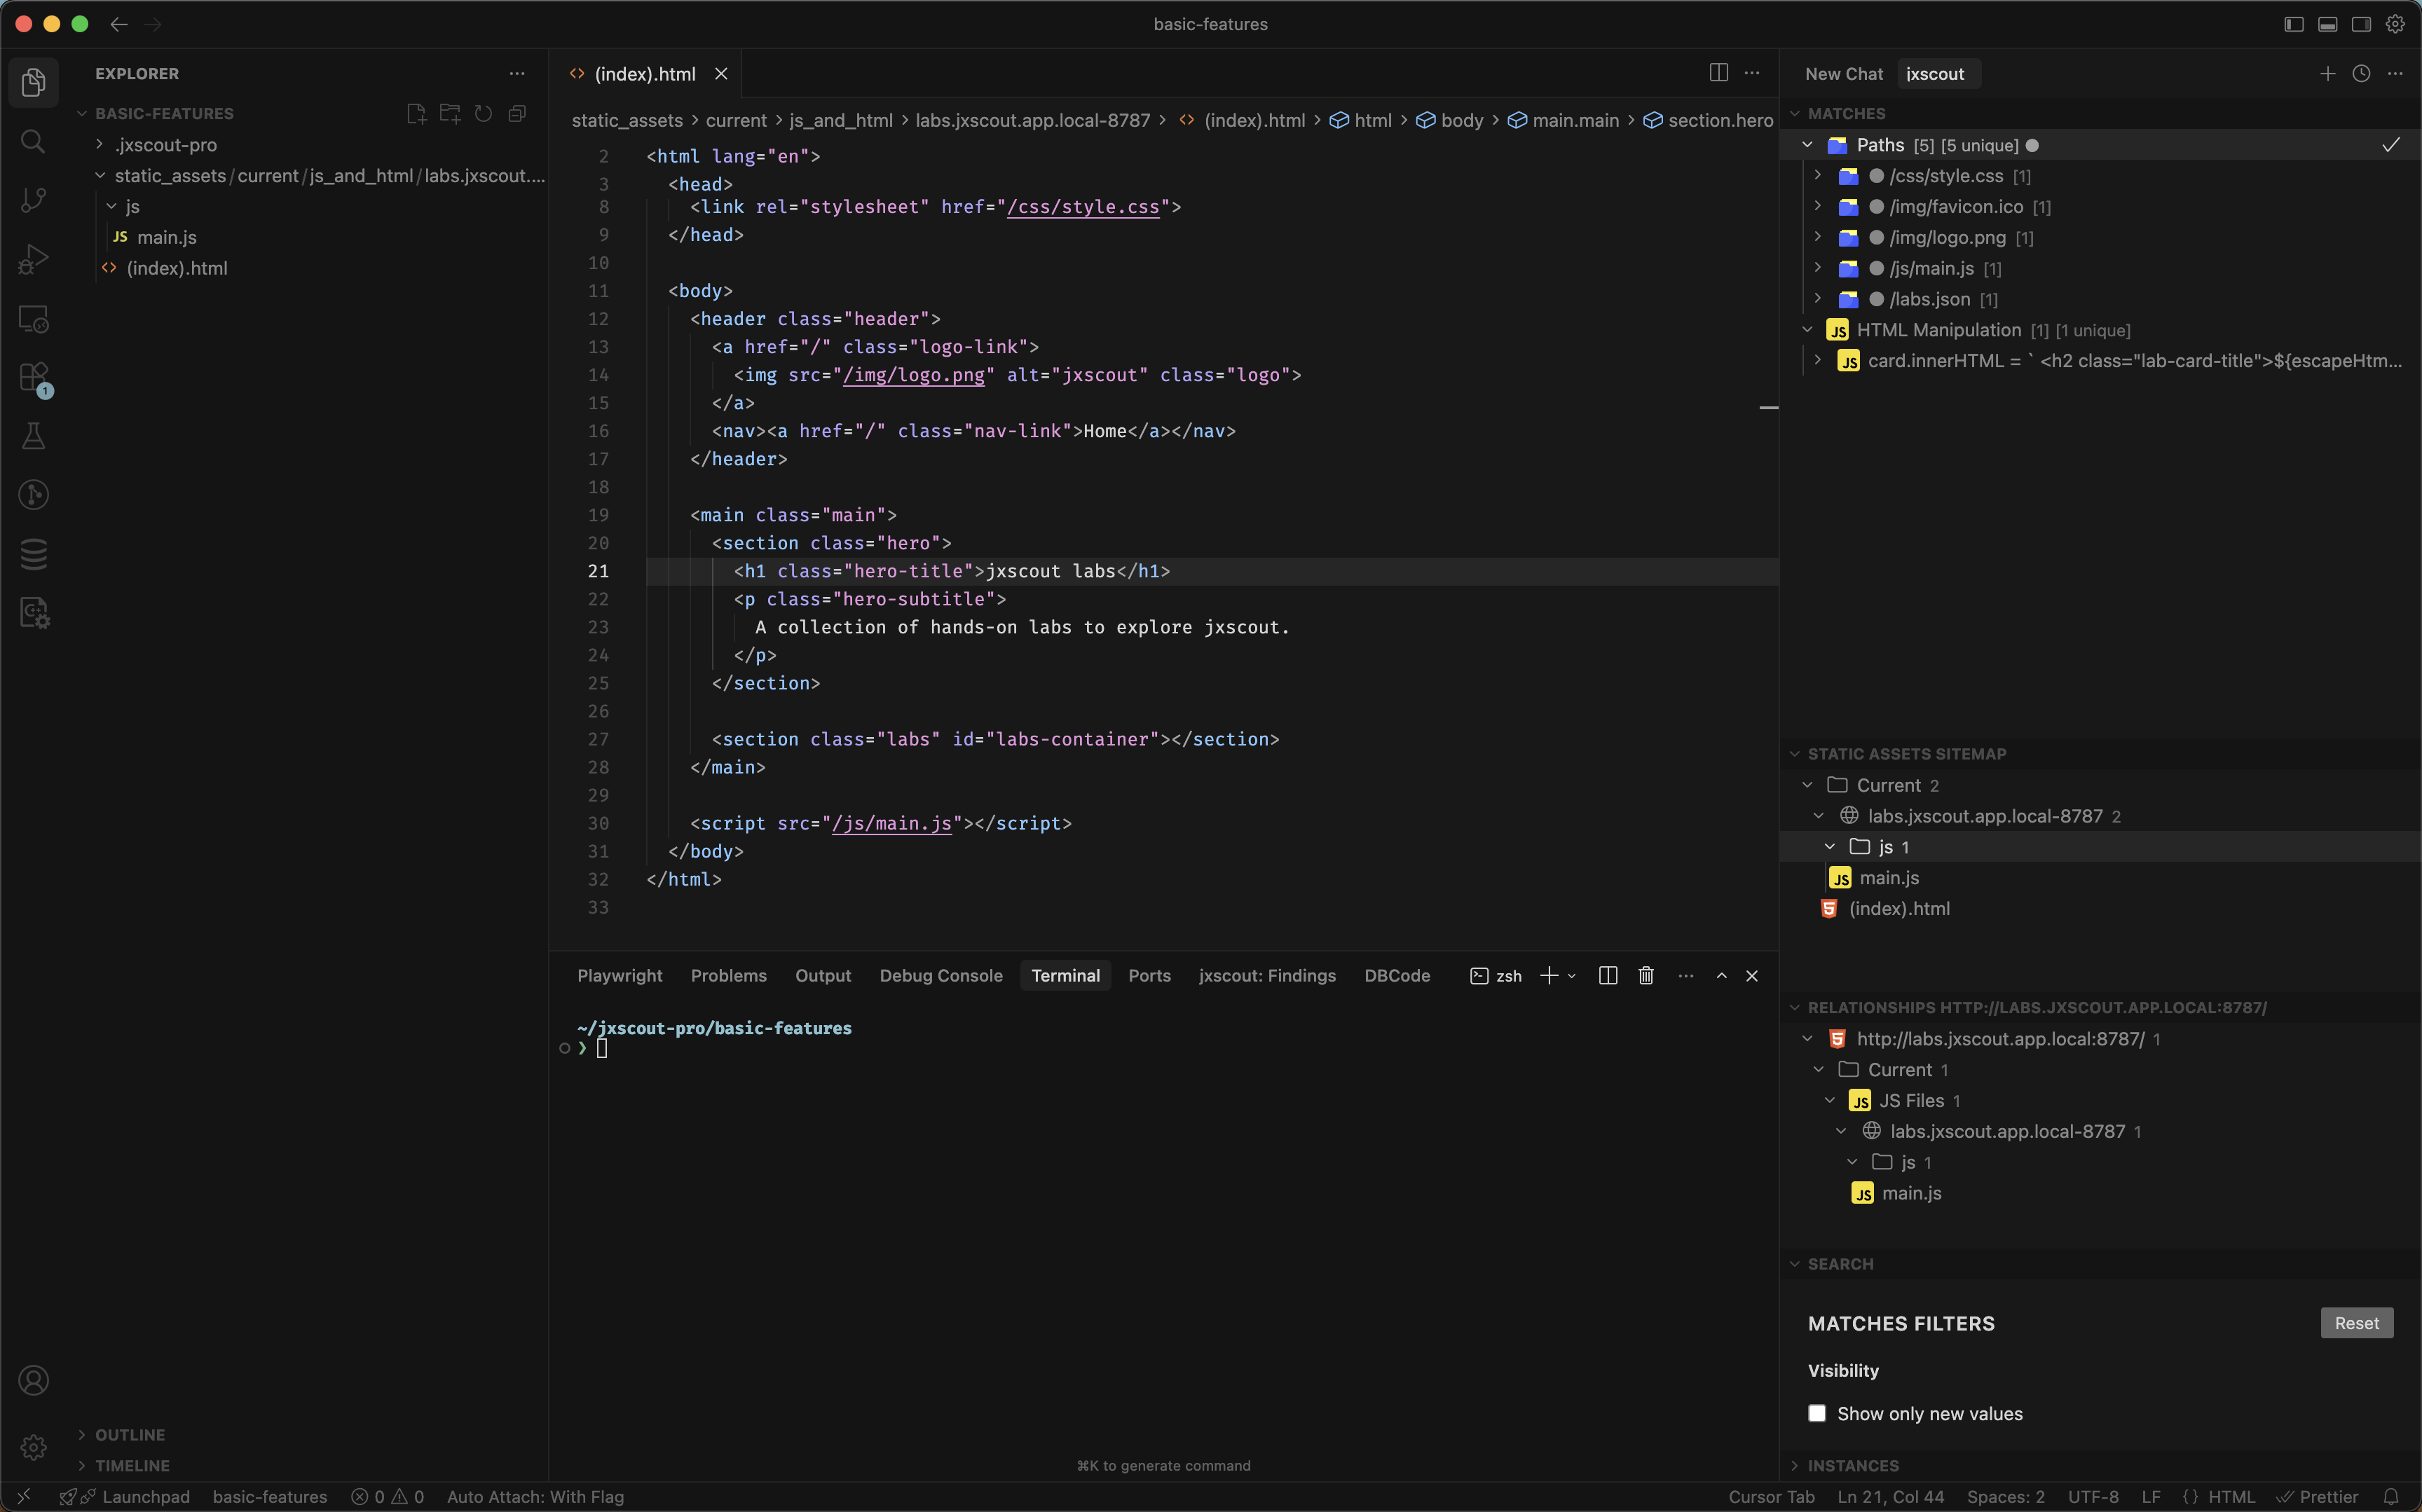The width and height of the screenshot is (2422, 1512).
Task: Open editor More Actions menu
Action: coord(1752,73)
